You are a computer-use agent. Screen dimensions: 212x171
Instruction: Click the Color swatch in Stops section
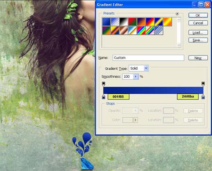coord(128,120)
